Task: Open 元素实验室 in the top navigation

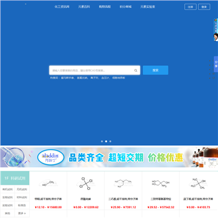Action: (148, 7)
